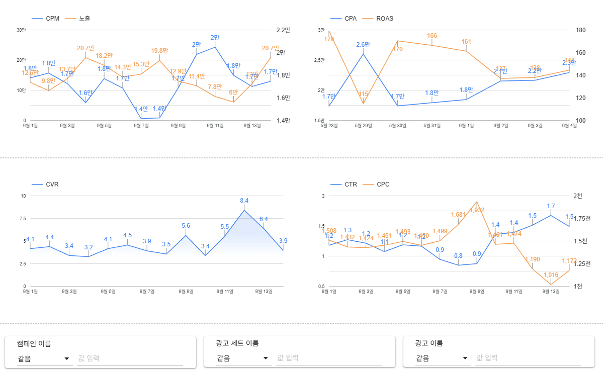This screenshot has height=371, width=603.
Task: Click the 광고 세트 이름 filter title
Action: 237,343
